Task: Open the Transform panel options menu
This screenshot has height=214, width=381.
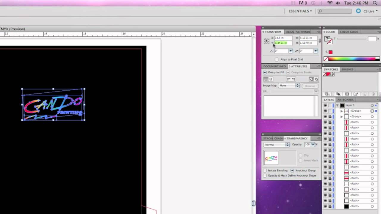Action: point(318,32)
